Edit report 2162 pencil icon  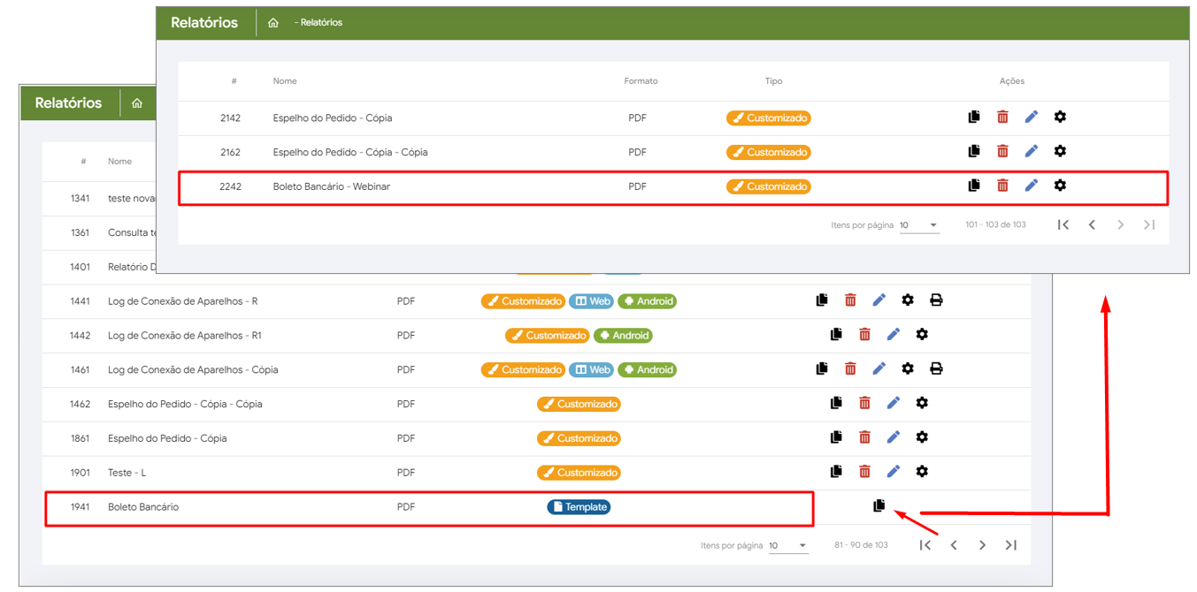pyautogui.click(x=1032, y=151)
